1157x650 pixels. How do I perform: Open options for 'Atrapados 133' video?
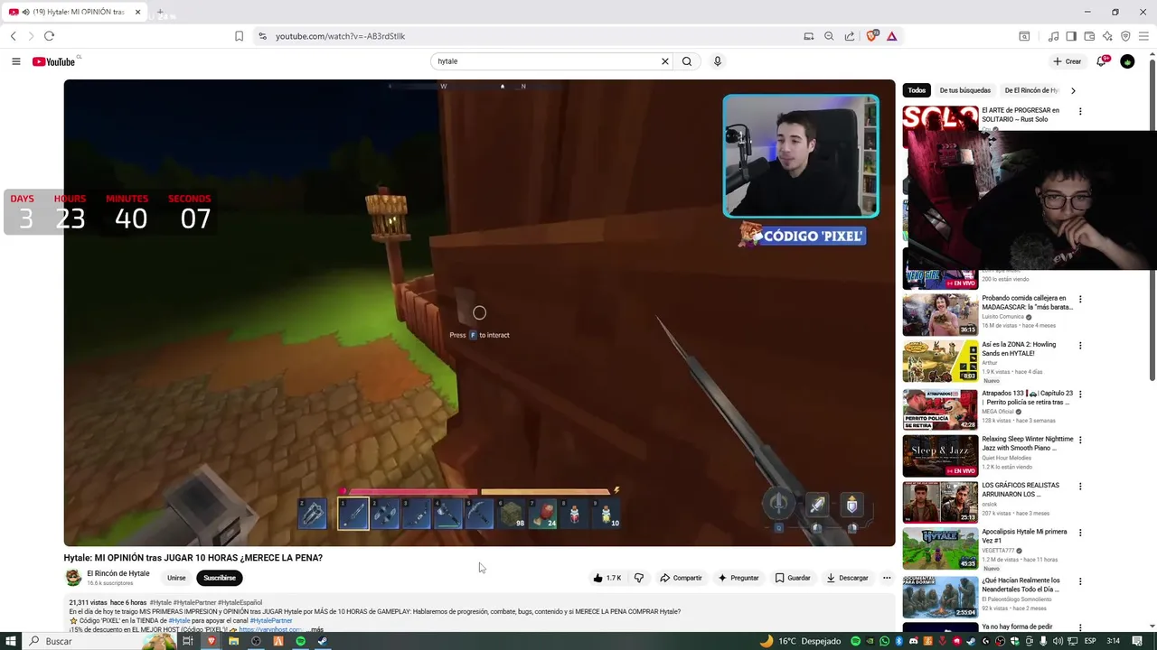click(x=1080, y=394)
